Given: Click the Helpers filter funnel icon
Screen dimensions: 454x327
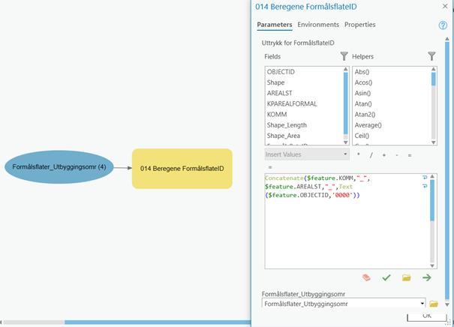Looking at the screenshot, I should [431, 56].
